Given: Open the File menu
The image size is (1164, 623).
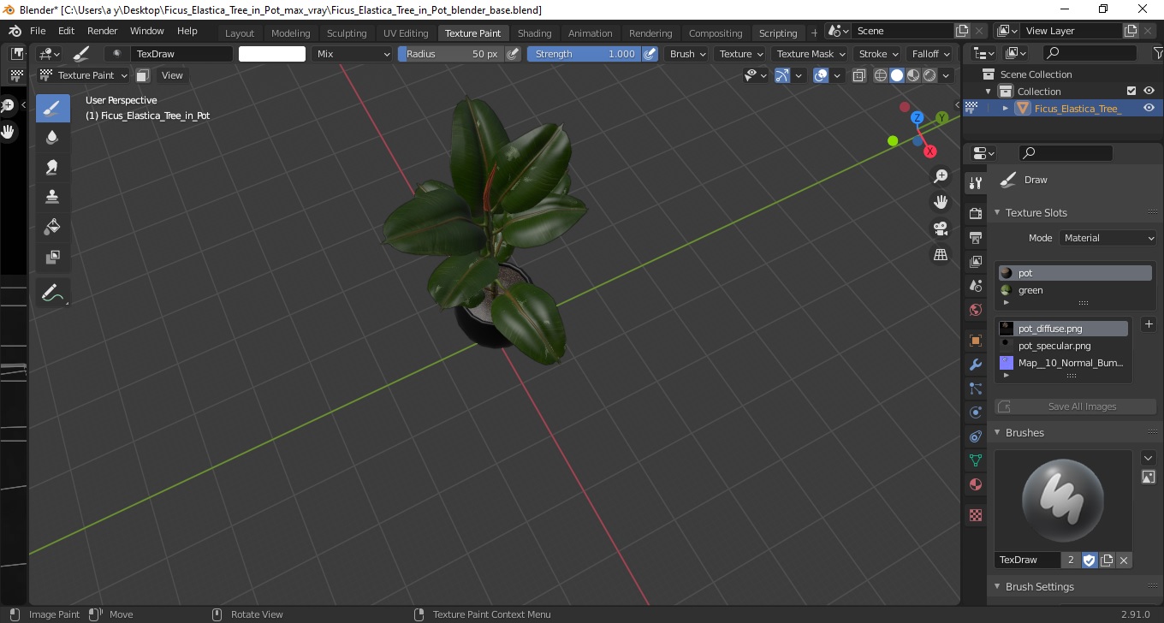Looking at the screenshot, I should (38, 31).
